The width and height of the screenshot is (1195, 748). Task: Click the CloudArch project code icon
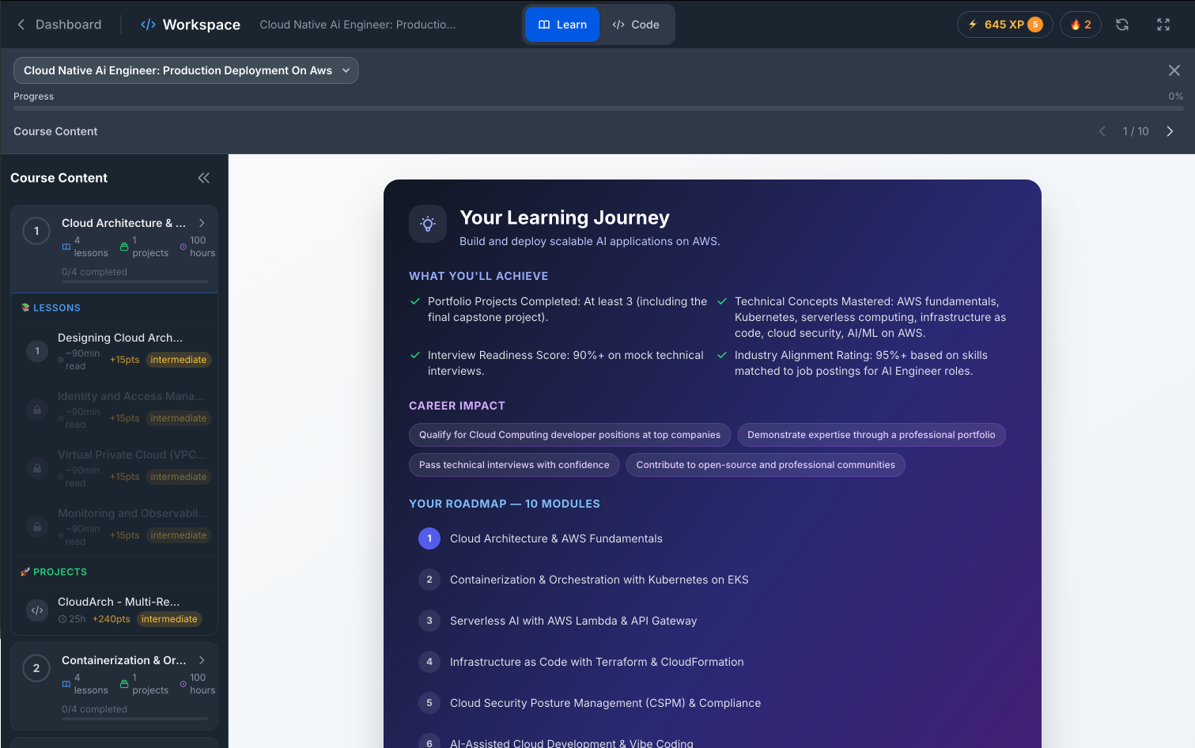[36, 610]
